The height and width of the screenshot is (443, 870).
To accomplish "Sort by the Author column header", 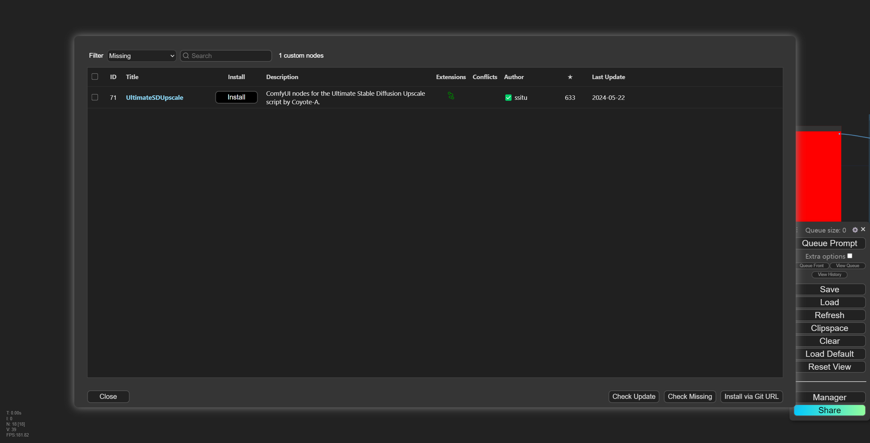I will [x=514, y=77].
